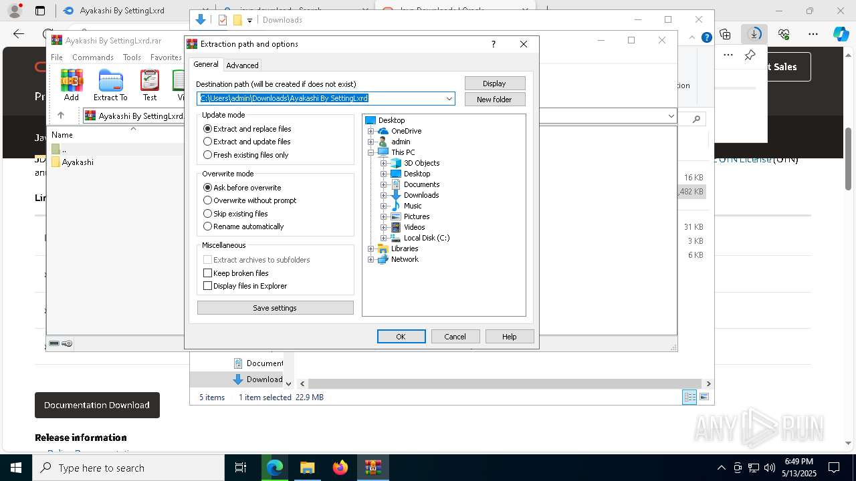
Task: Click the Display button
Action: 495,84
